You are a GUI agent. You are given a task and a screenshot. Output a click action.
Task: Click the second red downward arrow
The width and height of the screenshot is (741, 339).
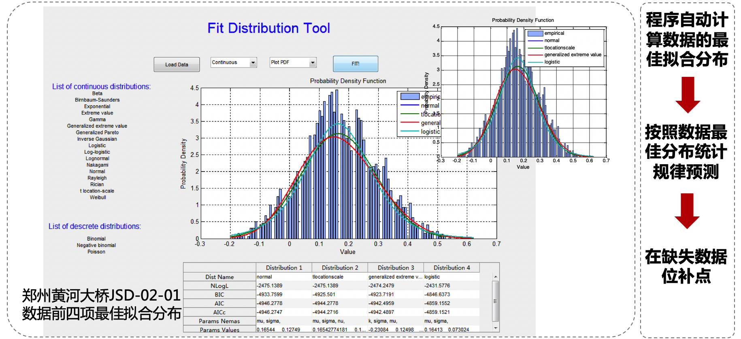[687, 211]
